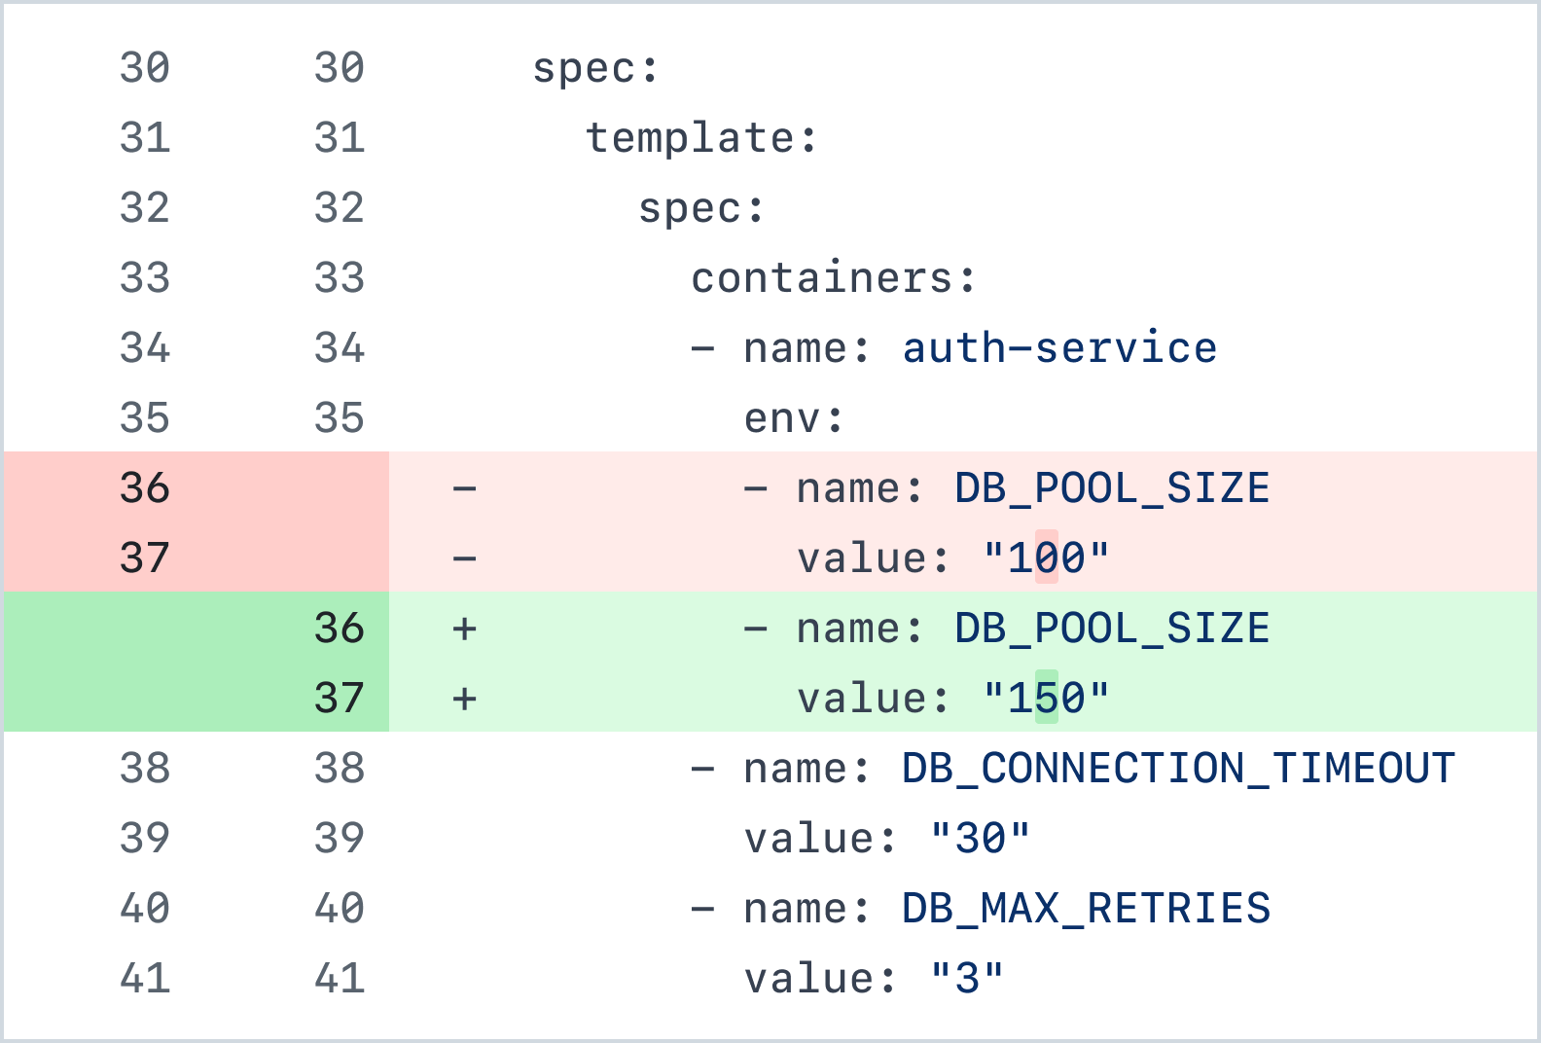1541x1043 pixels.
Task: Click the "30" timeout value
Action: tap(980, 839)
